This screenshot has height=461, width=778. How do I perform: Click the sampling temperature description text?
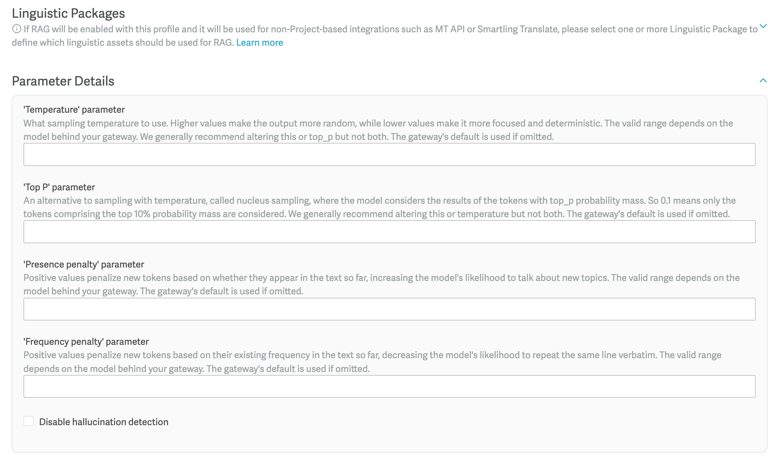378,130
